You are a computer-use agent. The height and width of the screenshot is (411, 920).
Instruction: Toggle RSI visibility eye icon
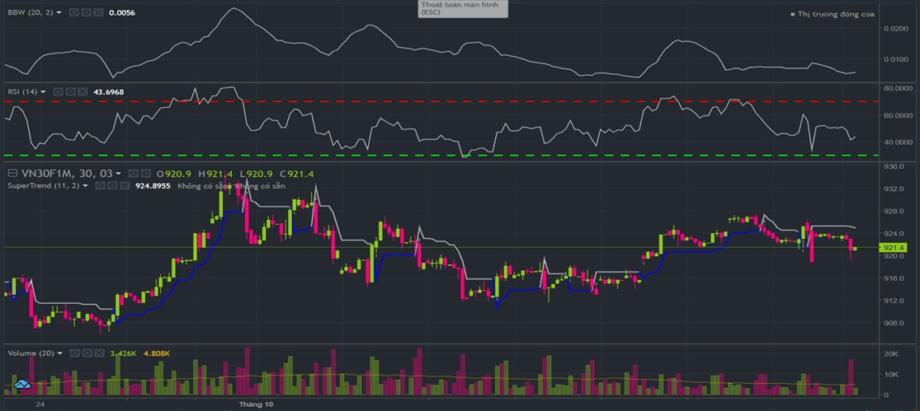[58, 91]
